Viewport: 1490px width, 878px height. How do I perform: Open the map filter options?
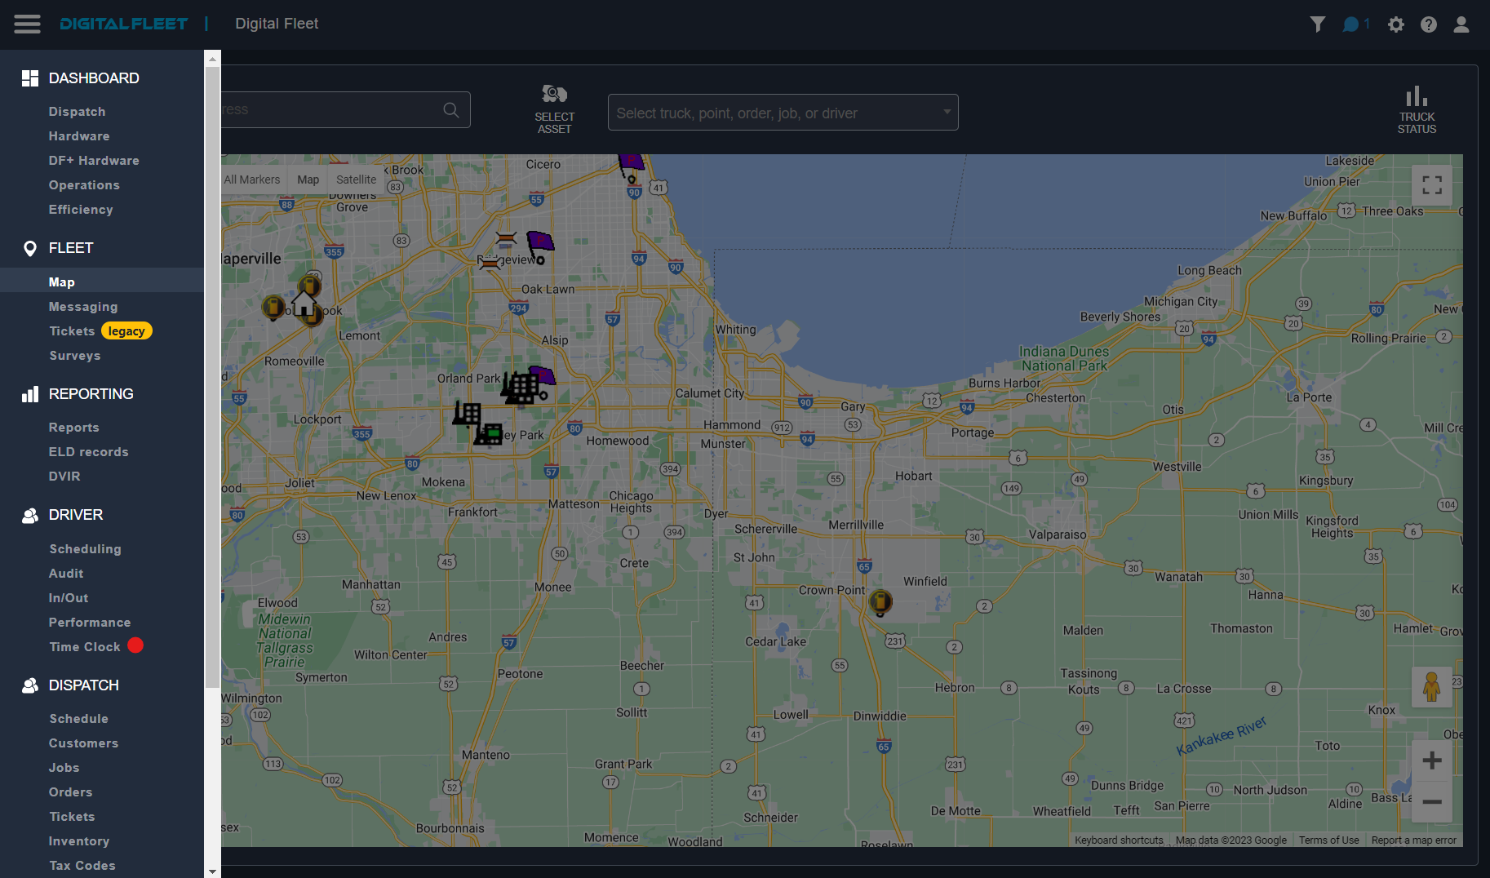[x=1317, y=24]
